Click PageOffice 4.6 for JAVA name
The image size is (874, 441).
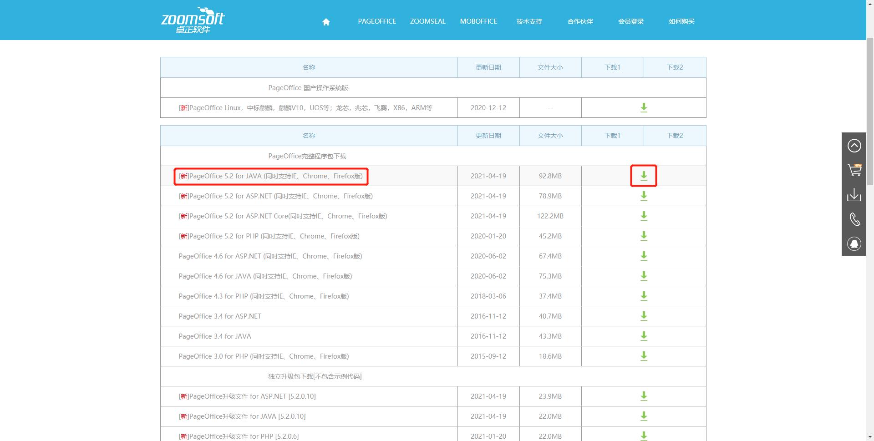pos(265,276)
